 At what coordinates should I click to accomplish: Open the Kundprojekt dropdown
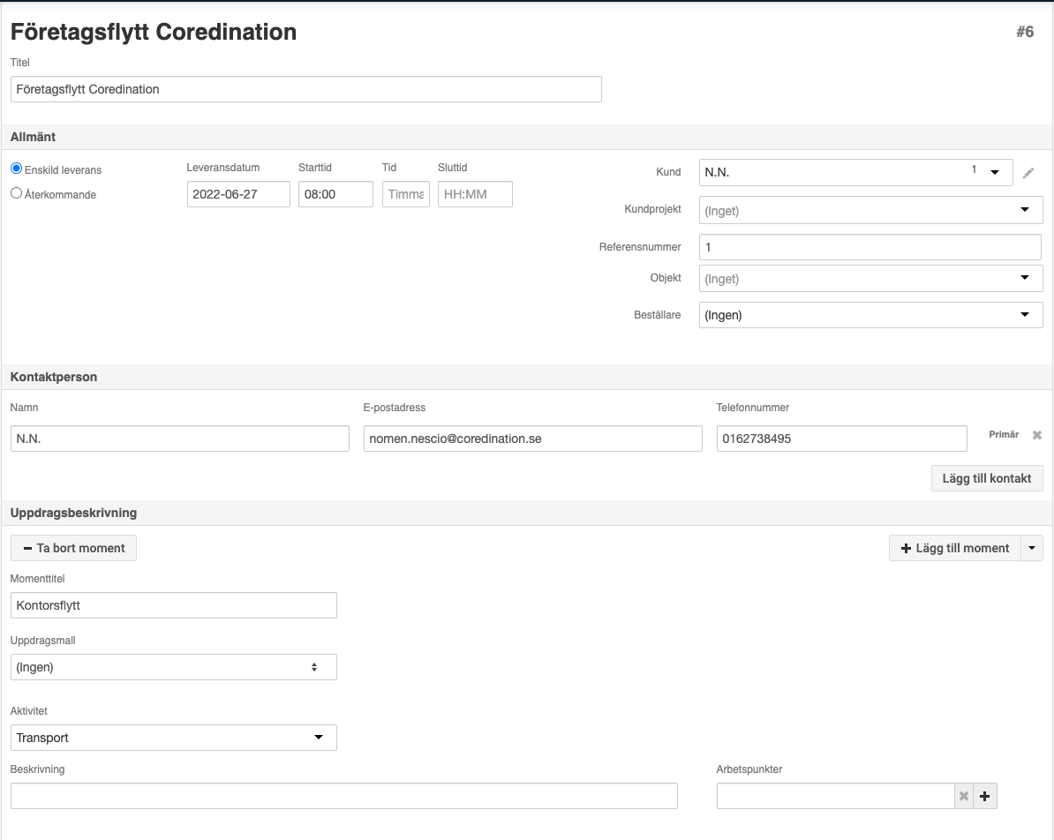871,210
